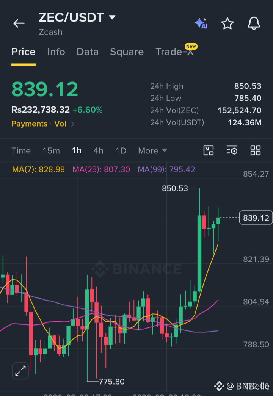The width and height of the screenshot is (273, 396).
Task: Switch to the Data tab
Action: (x=88, y=52)
